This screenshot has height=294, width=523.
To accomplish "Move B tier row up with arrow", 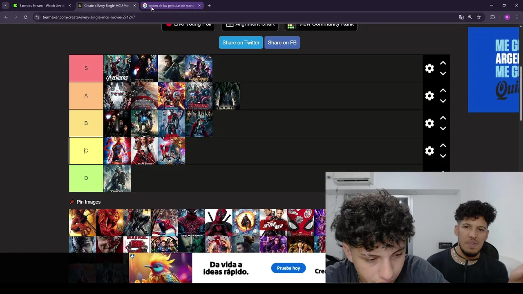I will [x=443, y=118].
